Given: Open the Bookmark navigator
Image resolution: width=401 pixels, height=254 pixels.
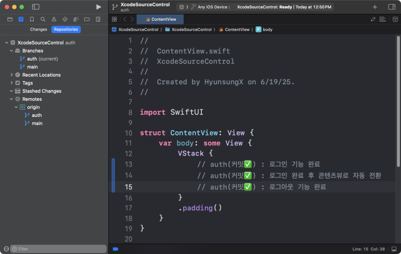Looking at the screenshot, I should (x=32, y=19).
